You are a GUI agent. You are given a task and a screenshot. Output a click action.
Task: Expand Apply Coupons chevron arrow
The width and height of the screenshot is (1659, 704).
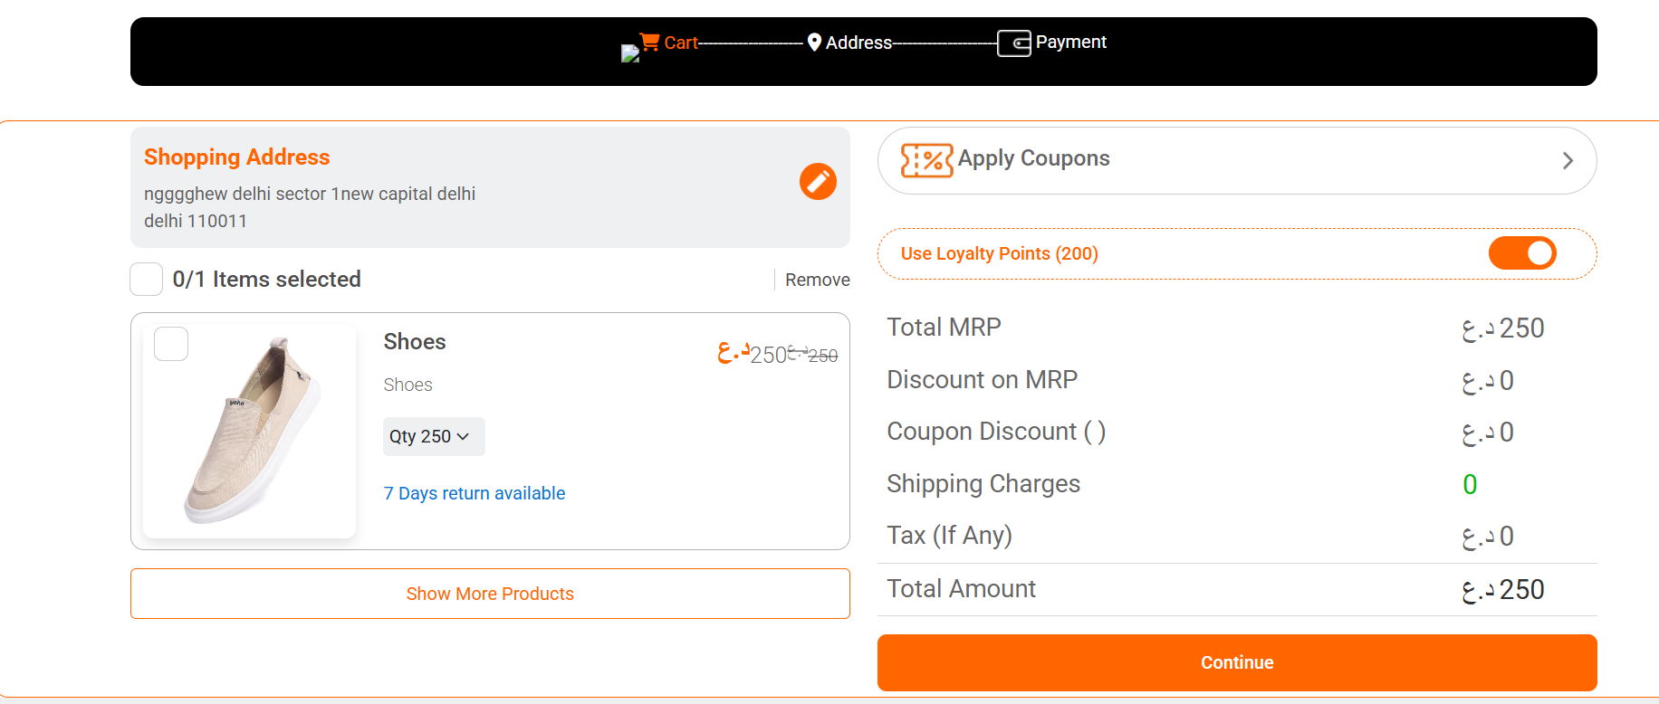(x=1568, y=161)
